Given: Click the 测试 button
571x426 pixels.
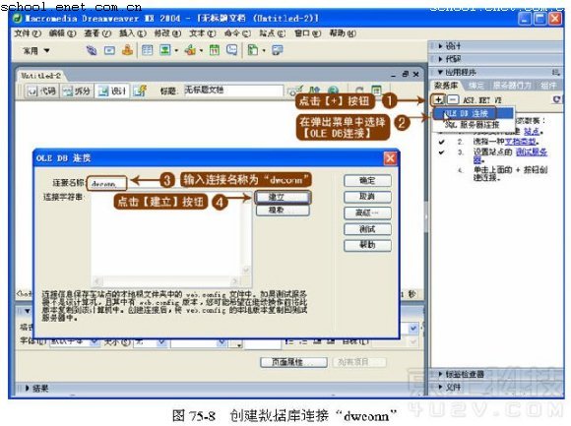Looking at the screenshot, I should [367, 229].
